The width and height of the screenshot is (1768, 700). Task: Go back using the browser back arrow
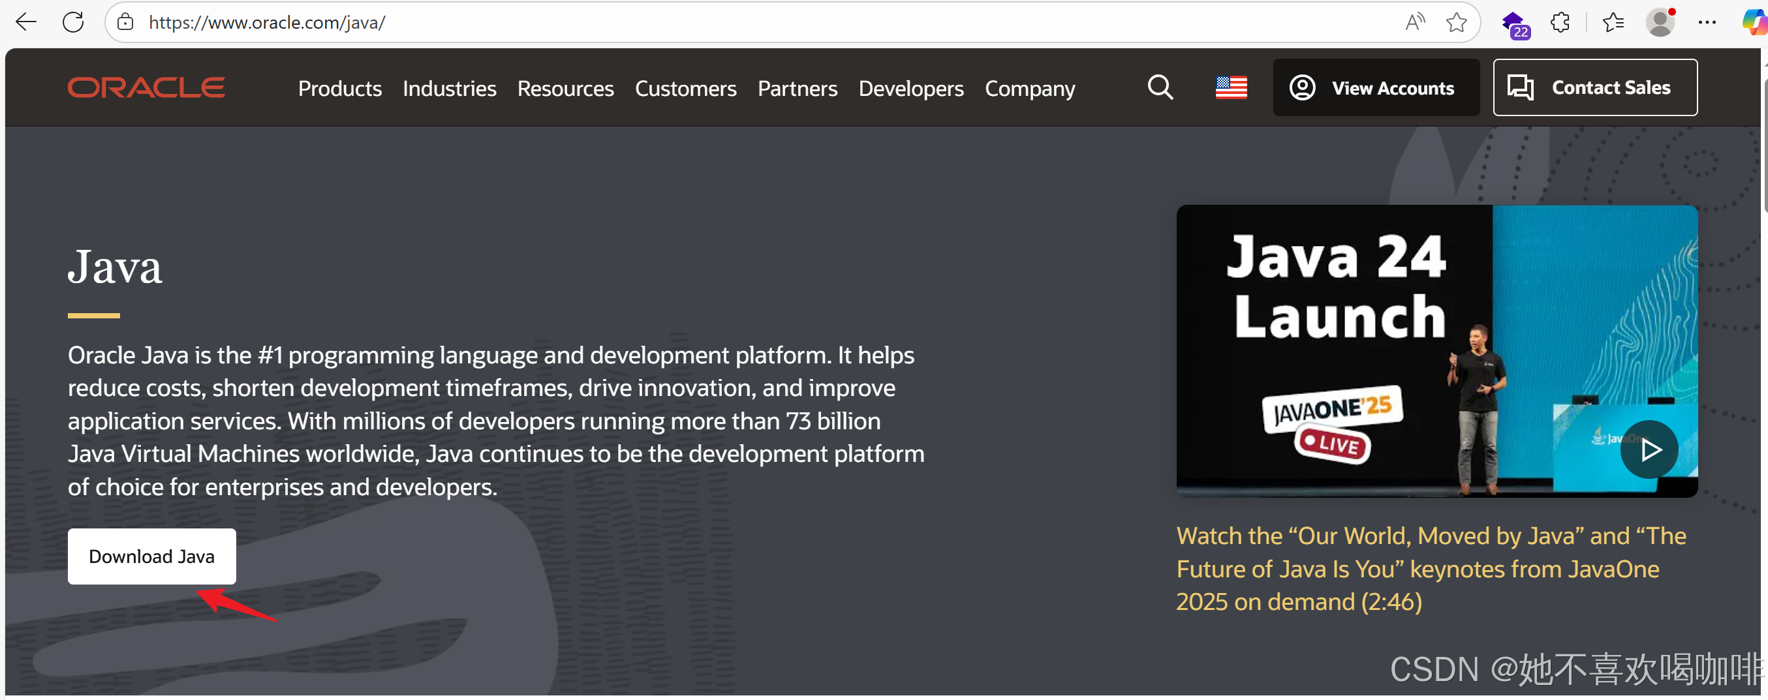pos(26,23)
